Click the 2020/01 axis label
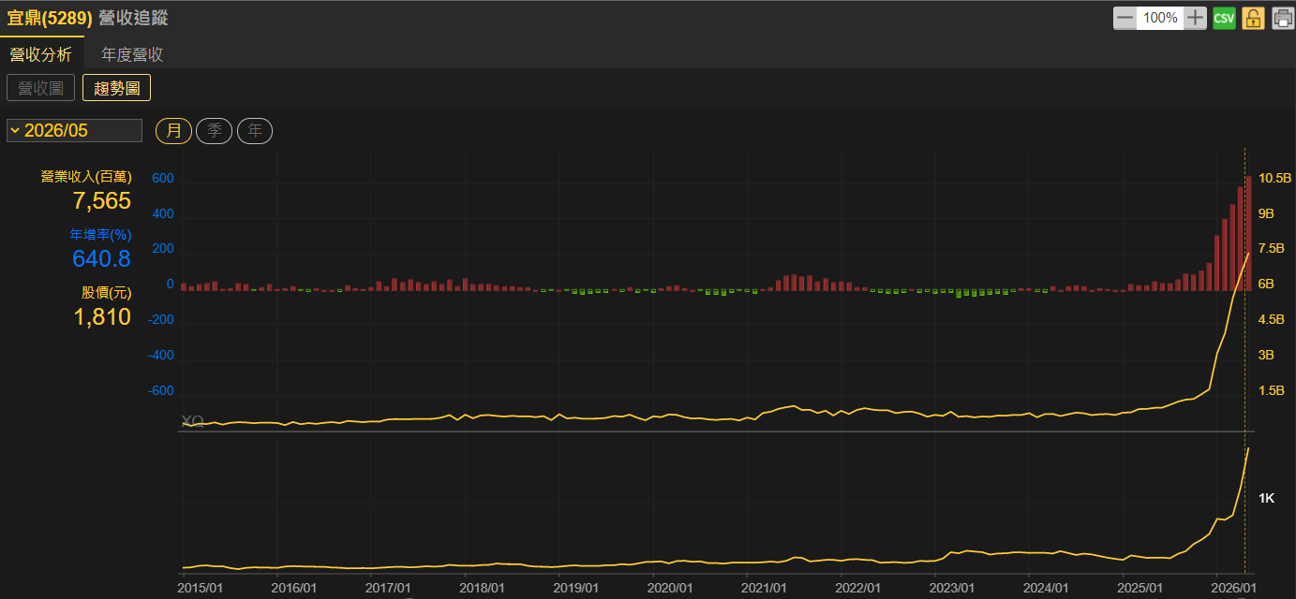The width and height of the screenshot is (1296, 599). tap(671, 588)
